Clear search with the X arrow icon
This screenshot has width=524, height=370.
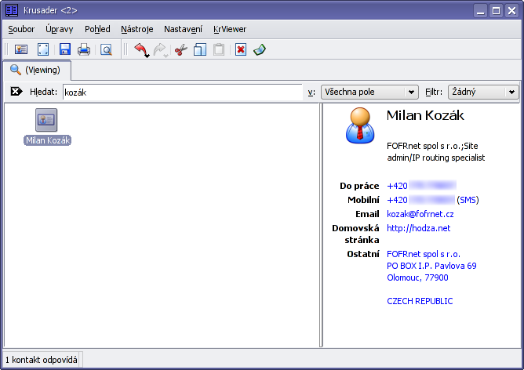[x=16, y=92]
